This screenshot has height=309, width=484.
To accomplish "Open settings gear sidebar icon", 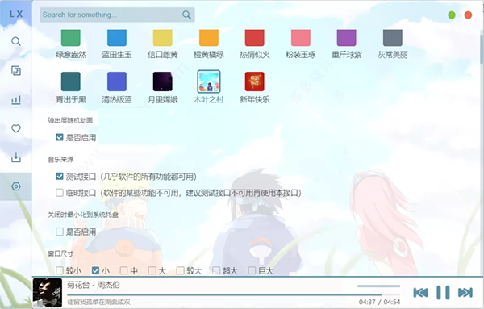I will coord(16,186).
